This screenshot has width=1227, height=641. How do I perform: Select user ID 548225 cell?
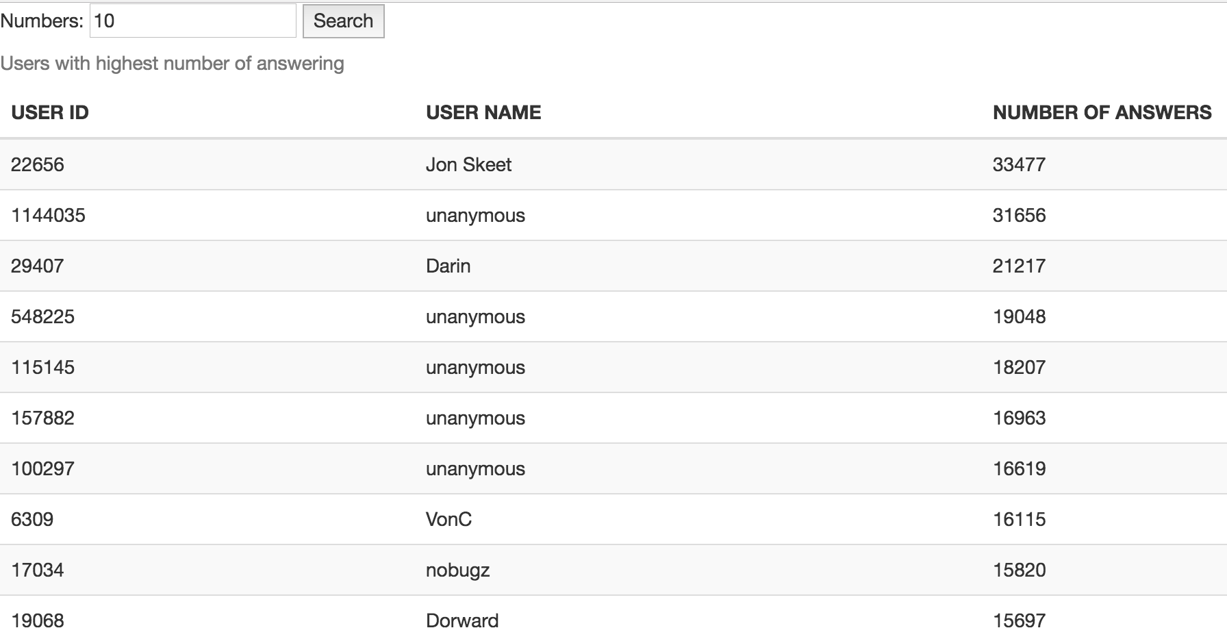click(42, 316)
